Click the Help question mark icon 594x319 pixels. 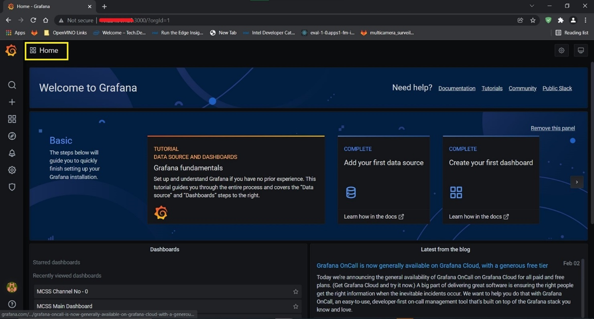[x=12, y=304]
